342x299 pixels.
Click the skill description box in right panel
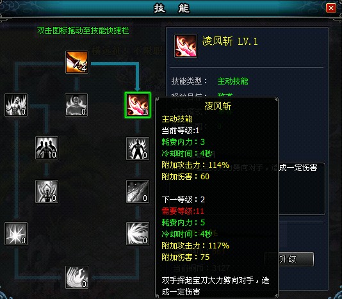(302, 189)
